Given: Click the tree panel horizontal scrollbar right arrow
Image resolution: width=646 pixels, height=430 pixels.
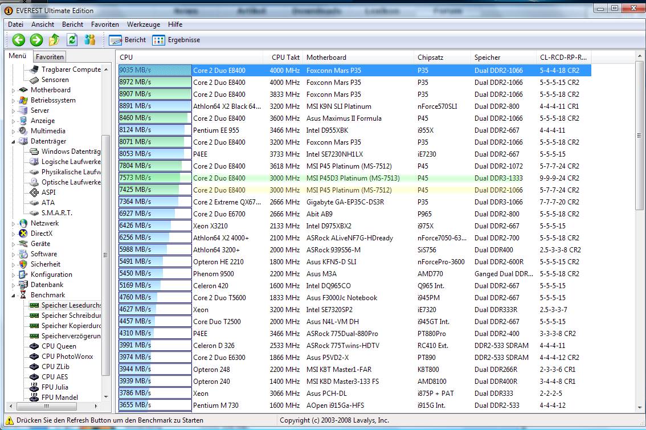Looking at the screenshot, I should point(96,406).
